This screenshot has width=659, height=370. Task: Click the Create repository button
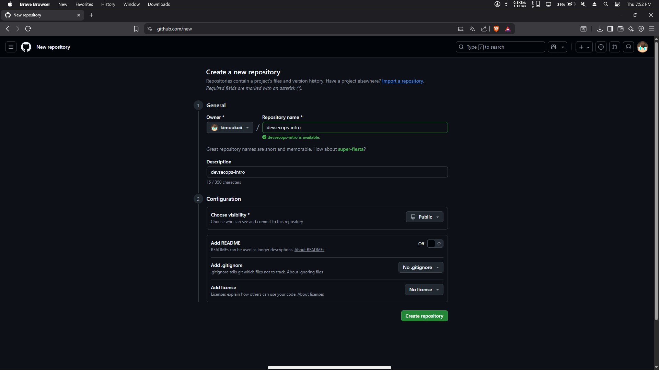(424, 316)
